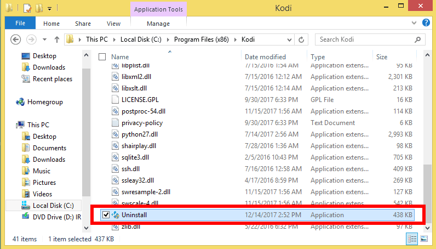This screenshot has height=249, width=436.
Task: Select the zlib.dll file name
Action: (131, 227)
